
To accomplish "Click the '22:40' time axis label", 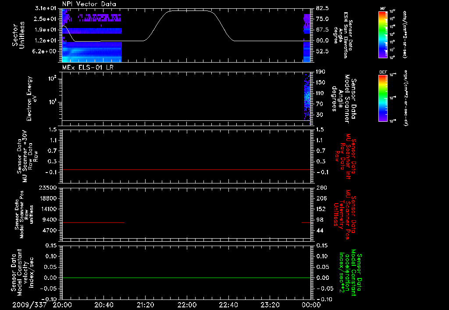I will [228, 305].
